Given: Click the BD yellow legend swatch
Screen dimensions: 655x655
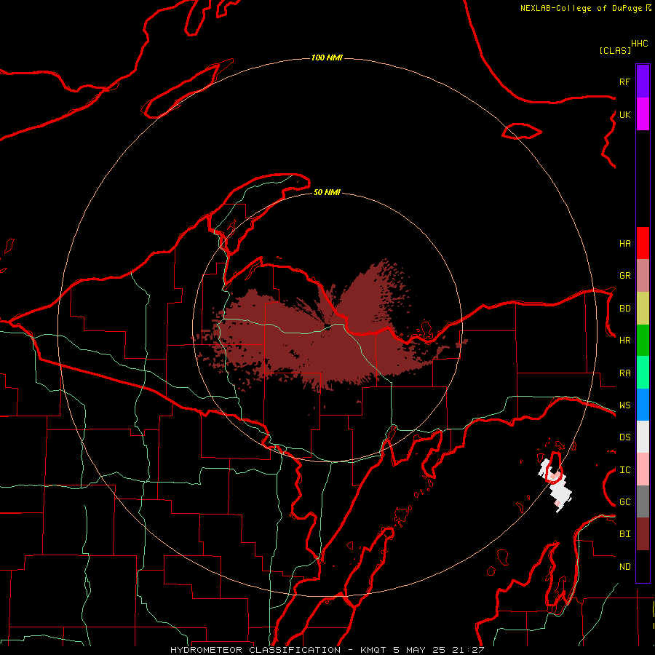Looking at the screenshot, I should click(643, 308).
